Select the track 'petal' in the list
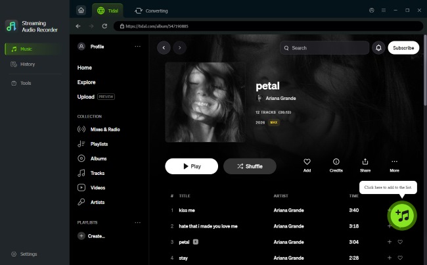This screenshot has height=265, width=427. coord(184,242)
